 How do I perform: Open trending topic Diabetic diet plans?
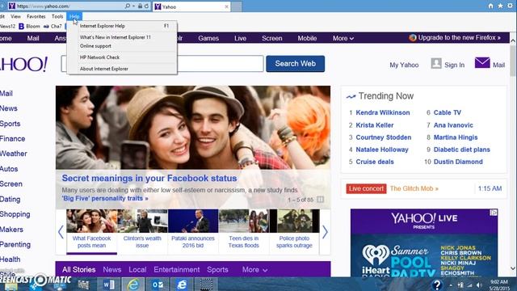point(461,150)
